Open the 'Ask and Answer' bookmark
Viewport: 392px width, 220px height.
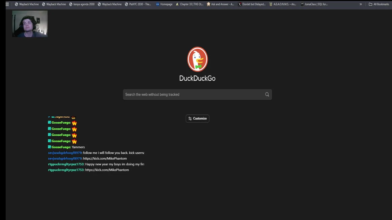click(x=220, y=4)
